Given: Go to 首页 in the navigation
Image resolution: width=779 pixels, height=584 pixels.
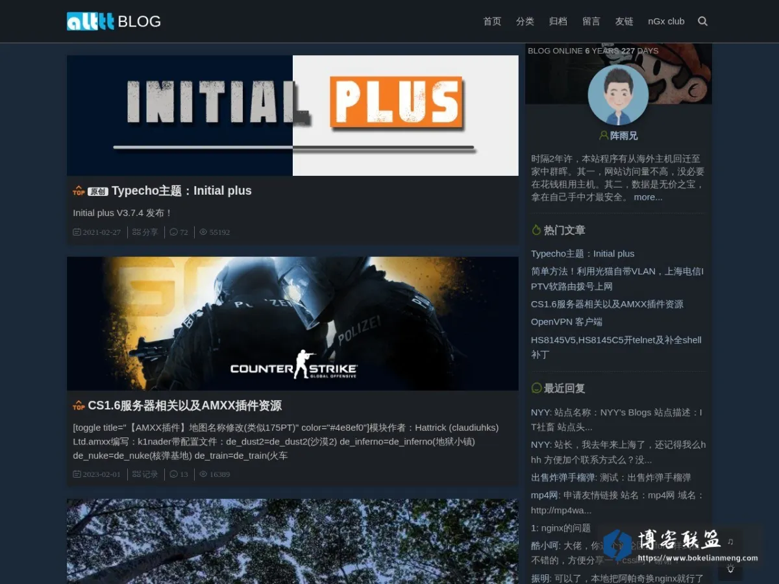Looking at the screenshot, I should click(492, 21).
